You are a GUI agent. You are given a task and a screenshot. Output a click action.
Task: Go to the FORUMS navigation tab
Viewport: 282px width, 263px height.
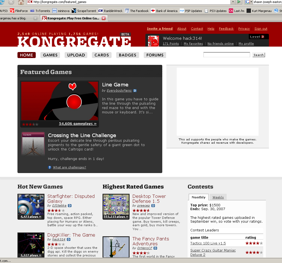tap(155, 55)
